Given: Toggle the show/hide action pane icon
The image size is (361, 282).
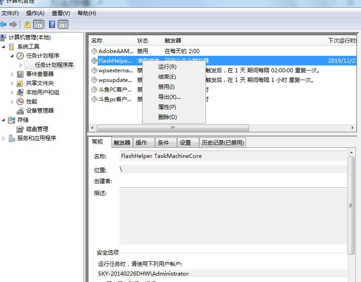Looking at the screenshot, I should coord(63,24).
